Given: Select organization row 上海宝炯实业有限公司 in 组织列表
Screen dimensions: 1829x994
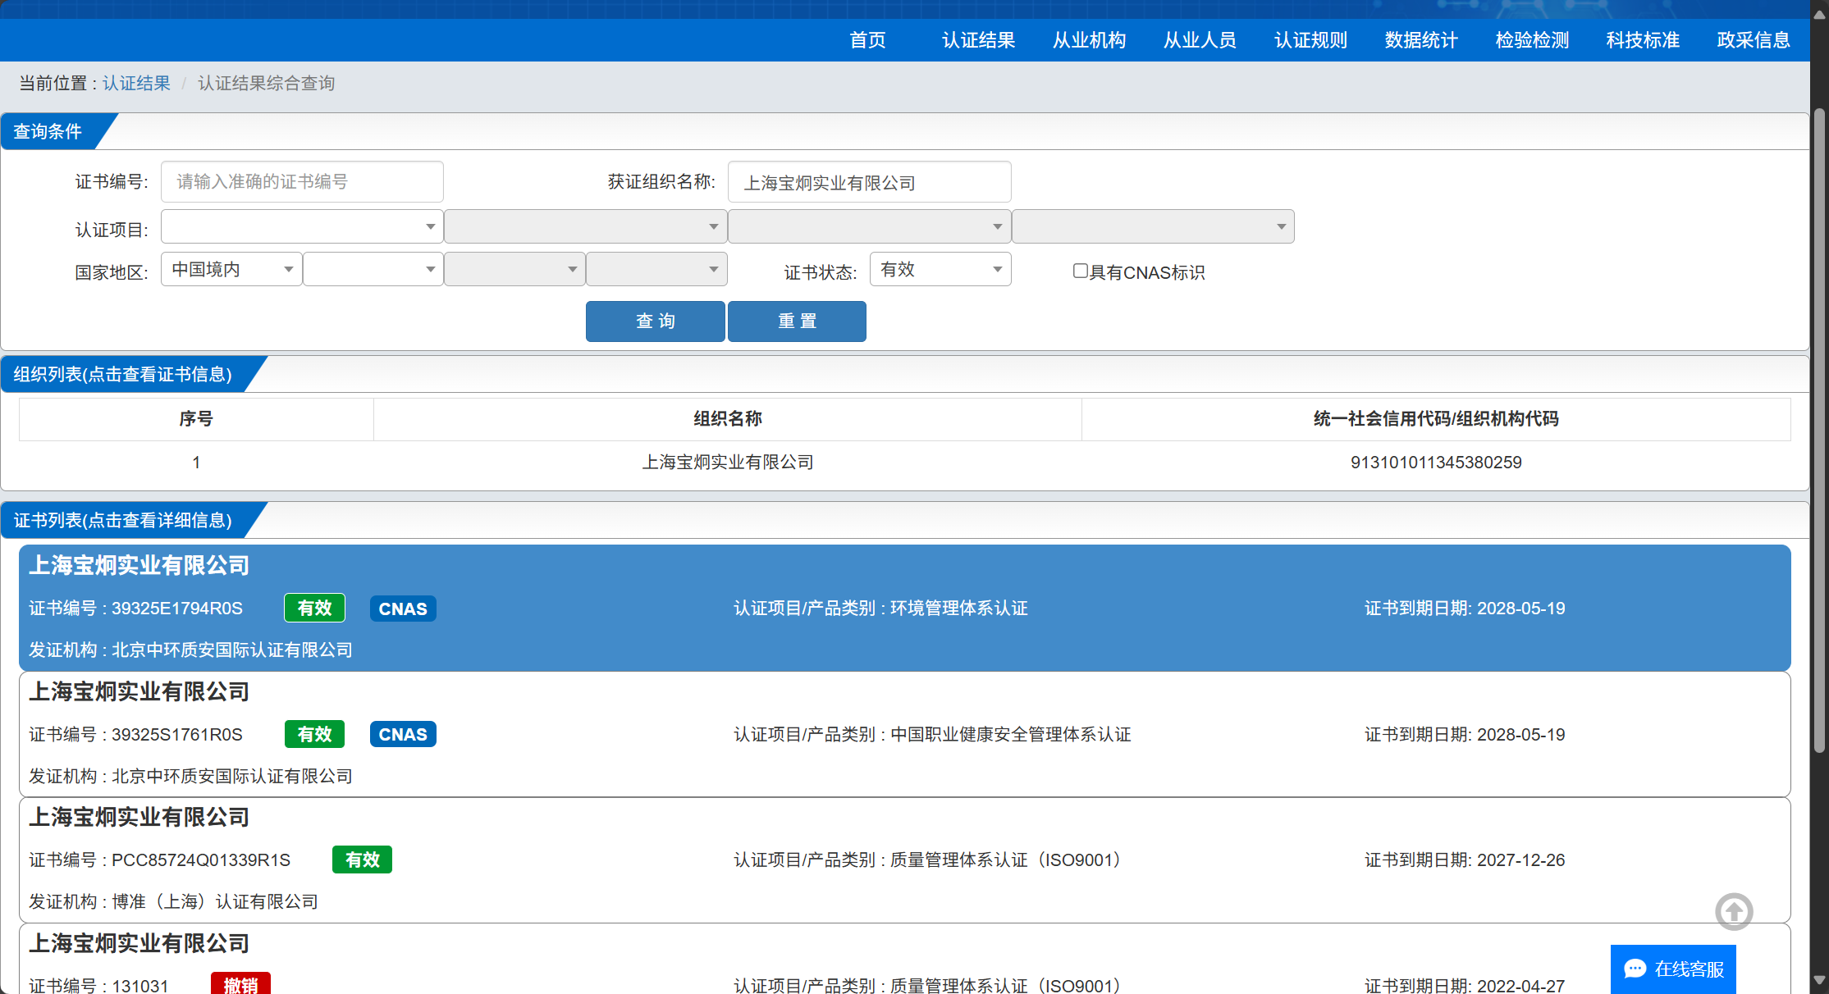Looking at the screenshot, I should click(x=727, y=463).
